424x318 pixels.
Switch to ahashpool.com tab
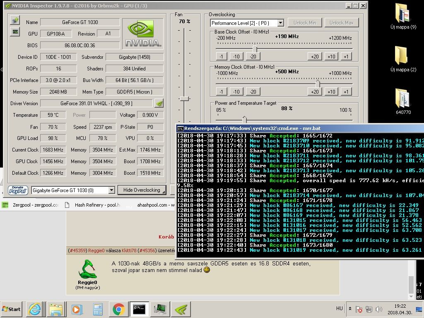click(156, 205)
